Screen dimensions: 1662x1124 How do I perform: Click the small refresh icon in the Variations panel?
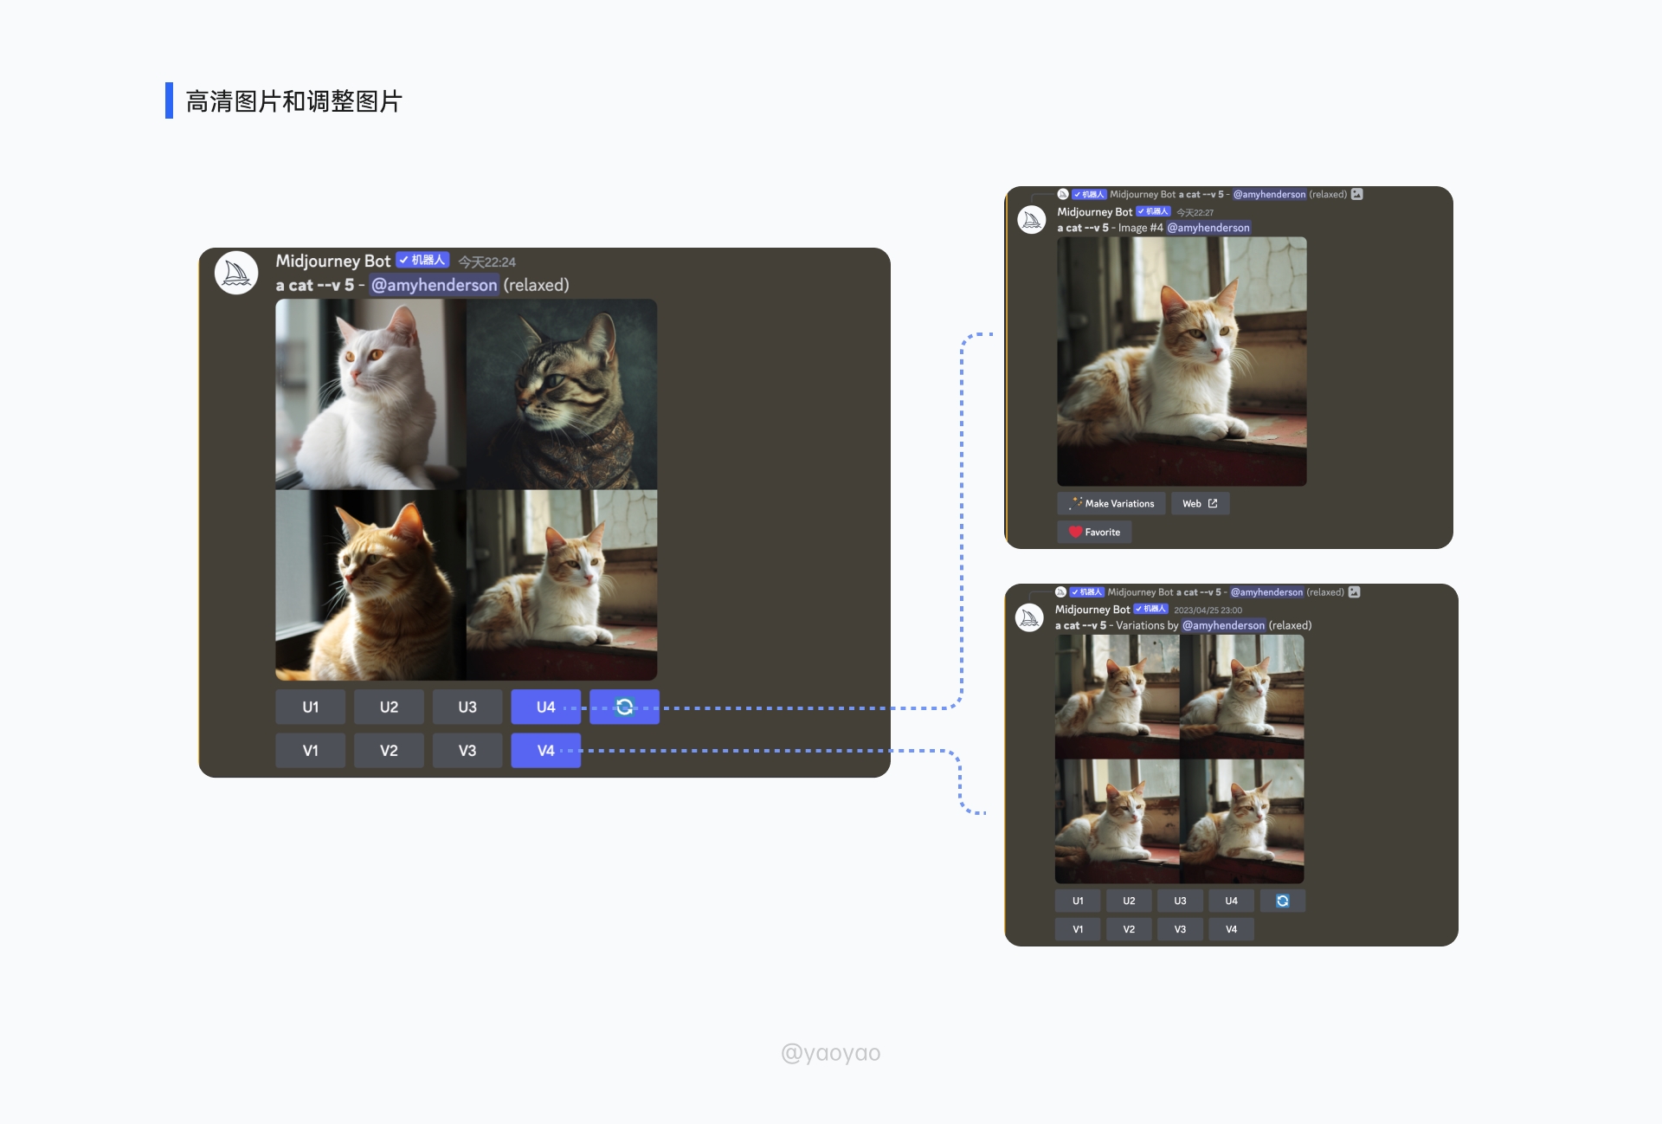click(x=1282, y=901)
